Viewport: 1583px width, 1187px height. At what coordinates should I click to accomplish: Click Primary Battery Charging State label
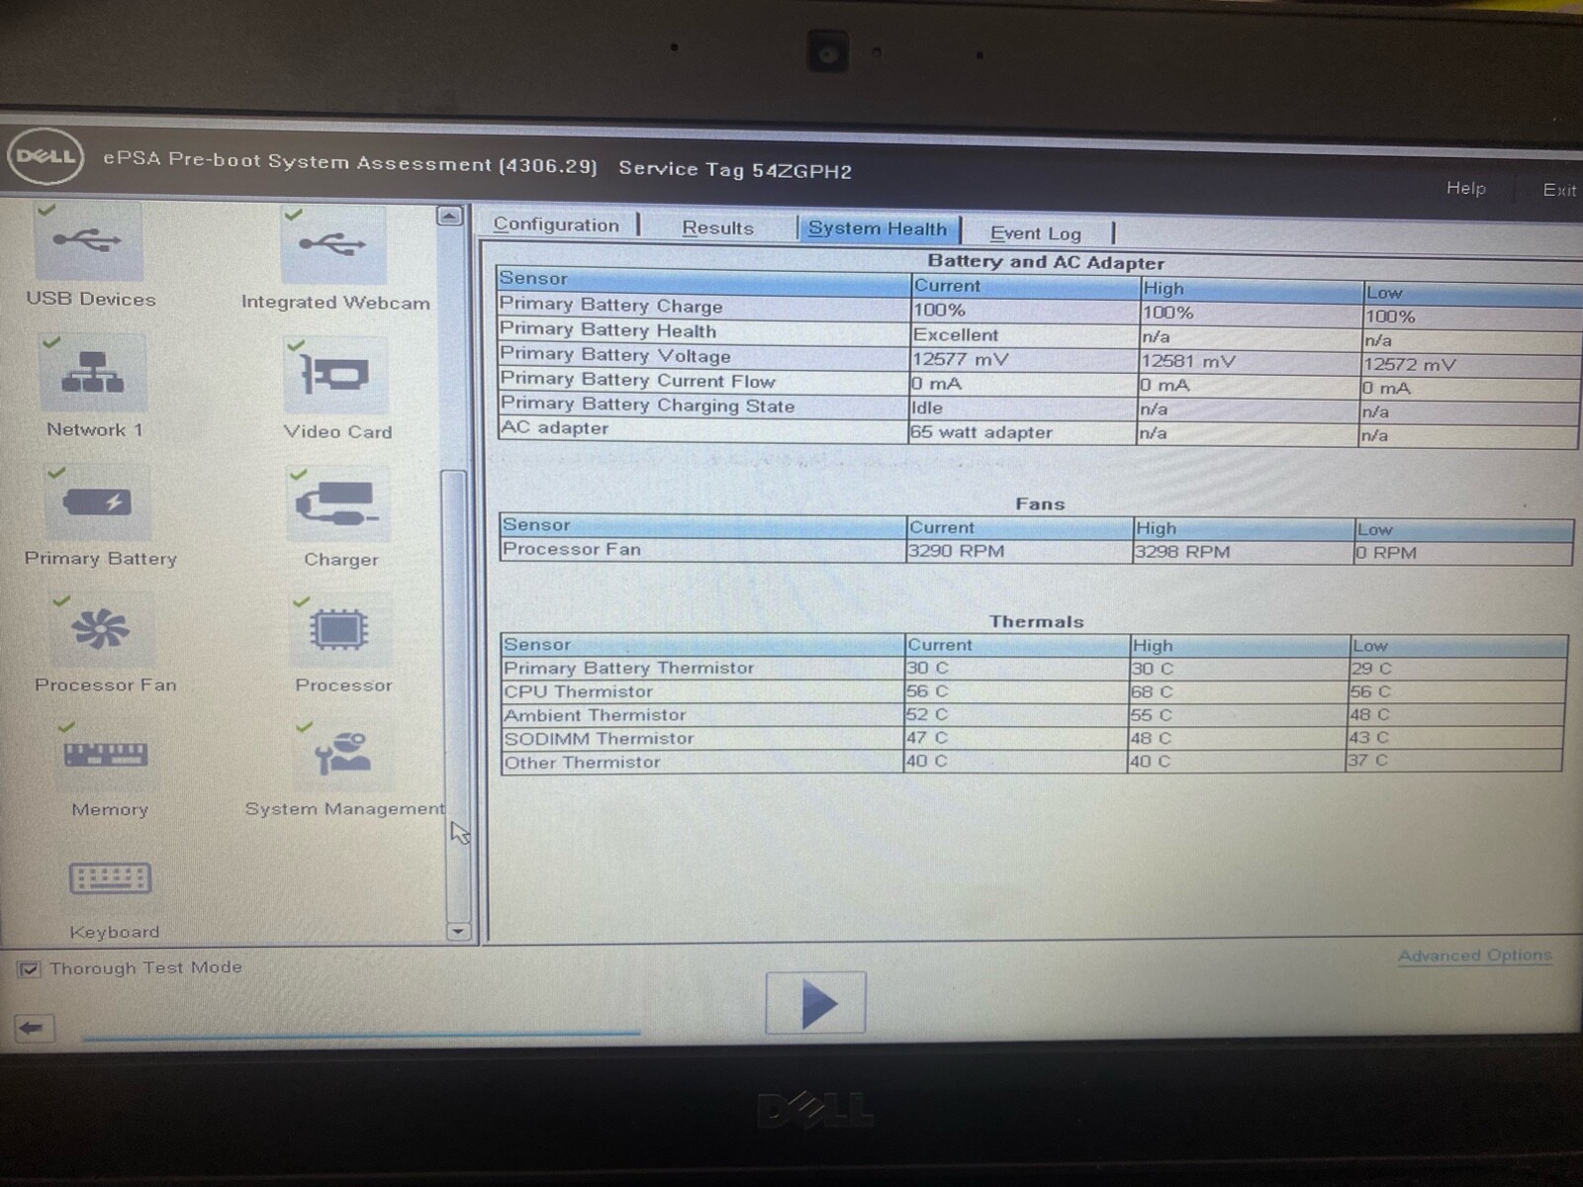647,405
